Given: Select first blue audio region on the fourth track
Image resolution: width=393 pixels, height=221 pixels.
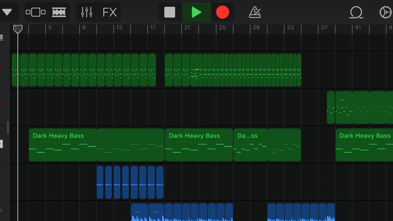Looking at the screenshot, I should tap(100, 182).
